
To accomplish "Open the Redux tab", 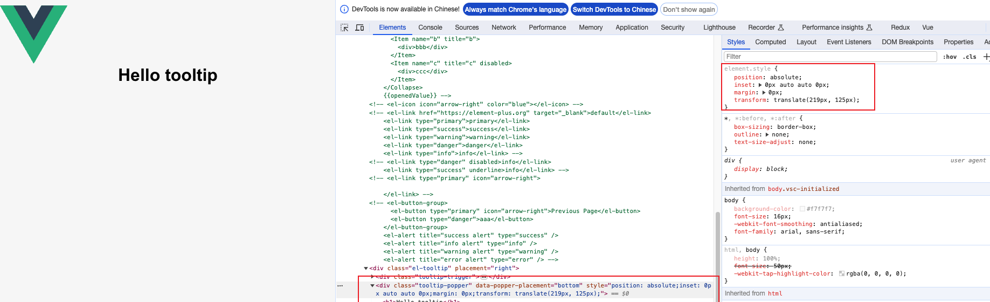I will 900,28.
